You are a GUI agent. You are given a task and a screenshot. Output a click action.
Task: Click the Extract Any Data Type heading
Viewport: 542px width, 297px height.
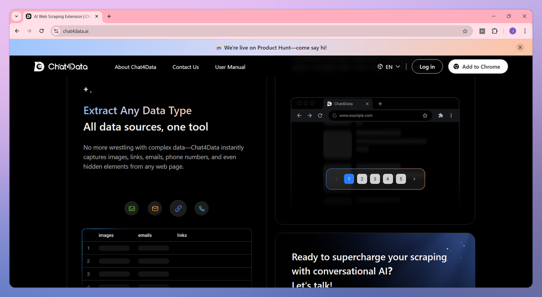click(x=138, y=111)
